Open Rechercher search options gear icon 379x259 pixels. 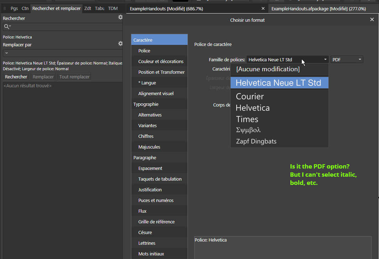coord(120,17)
